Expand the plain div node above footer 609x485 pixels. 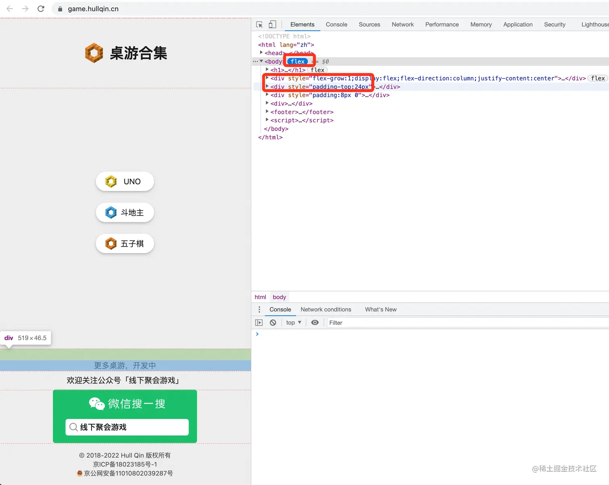[x=267, y=104]
